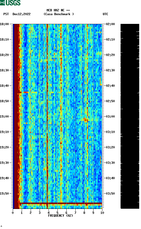Click the USGS logo
141x229 pixels.
(10, 3)
